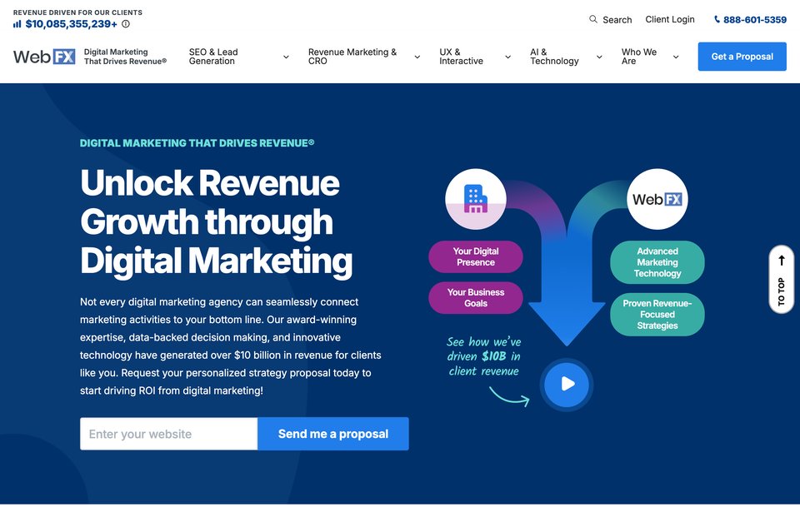
Task: Click the phone handset icon
Action: 717,19
